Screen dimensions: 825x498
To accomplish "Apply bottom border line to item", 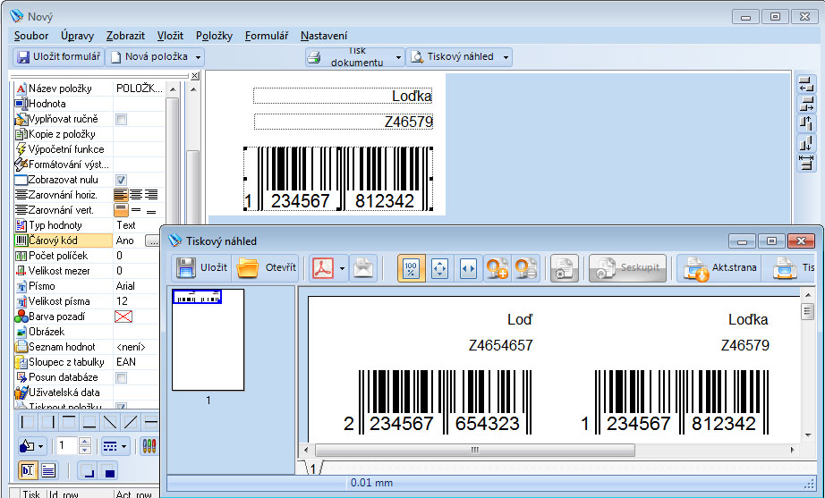I will pyautogui.click(x=89, y=422).
